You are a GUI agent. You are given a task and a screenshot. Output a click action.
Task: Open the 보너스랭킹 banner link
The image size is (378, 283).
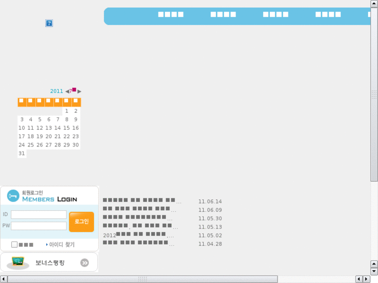pyautogui.click(x=50, y=263)
